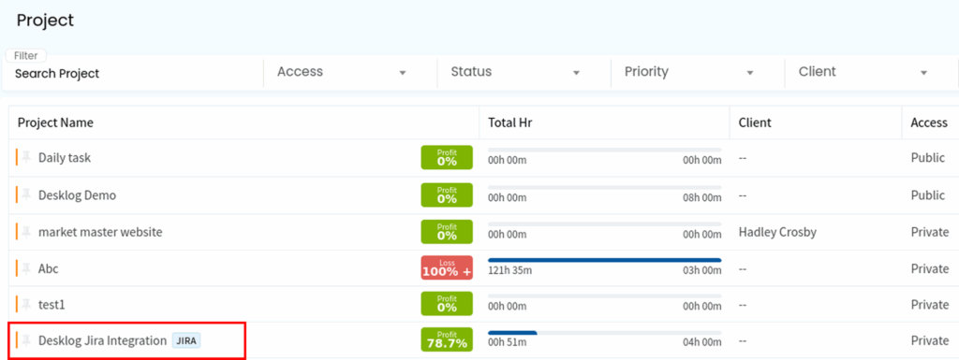This screenshot has width=959, height=360.
Task: Open the Desklog Jira Integration project
Action: (x=102, y=340)
